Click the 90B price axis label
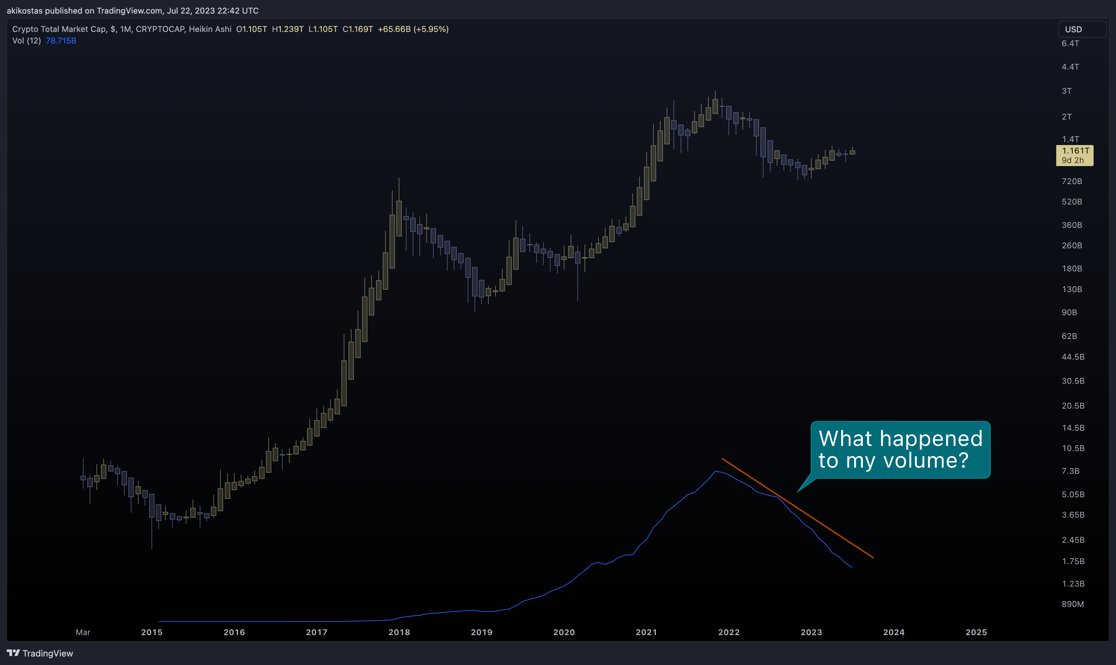Image resolution: width=1116 pixels, height=665 pixels. coord(1069,312)
